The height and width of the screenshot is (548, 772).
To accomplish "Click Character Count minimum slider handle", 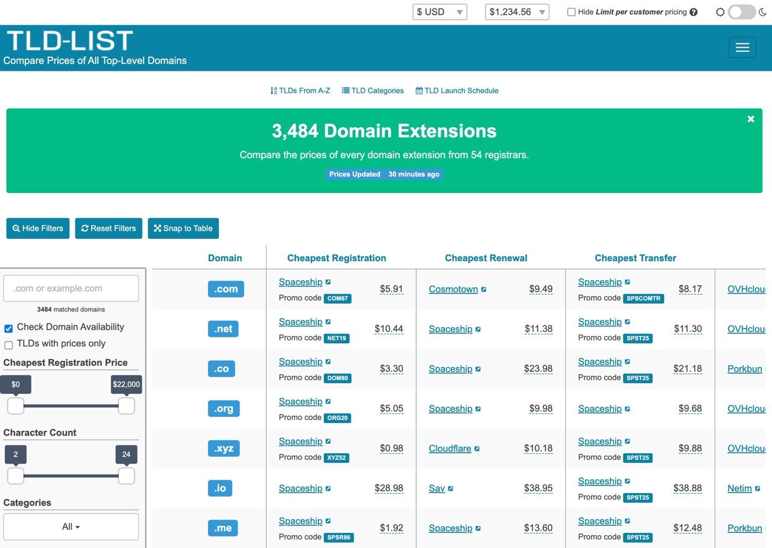I will (x=16, y=476).
